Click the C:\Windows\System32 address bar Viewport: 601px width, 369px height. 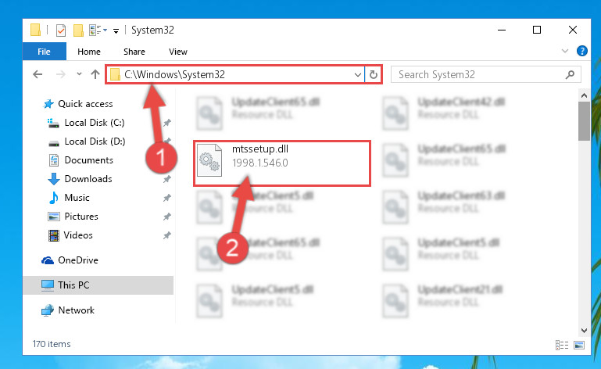click(x=236, y=74)
